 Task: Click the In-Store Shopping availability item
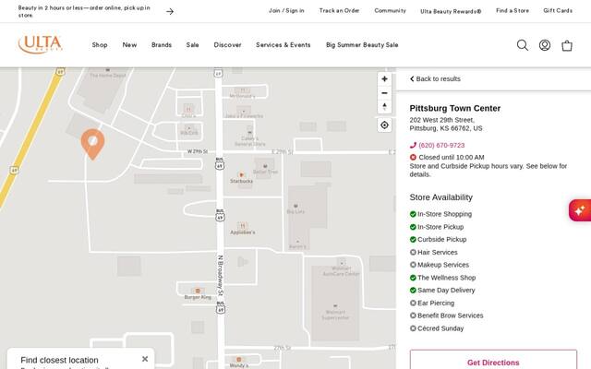pos(440,214)
